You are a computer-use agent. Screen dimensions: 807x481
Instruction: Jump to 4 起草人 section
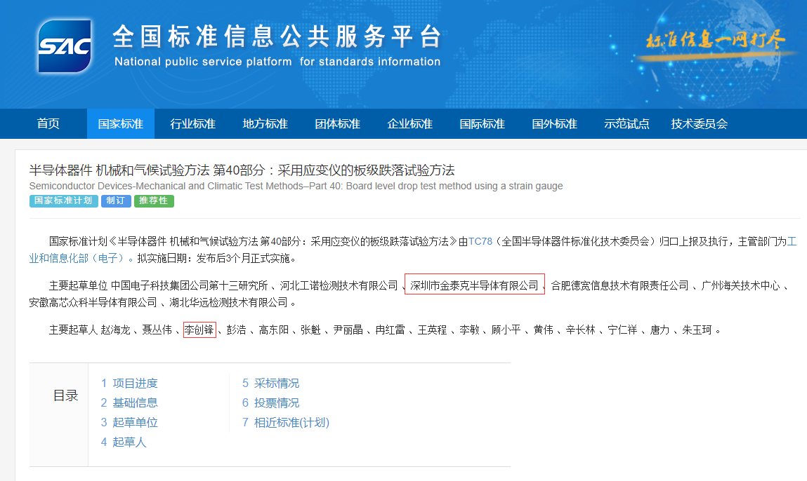point(124,442)
